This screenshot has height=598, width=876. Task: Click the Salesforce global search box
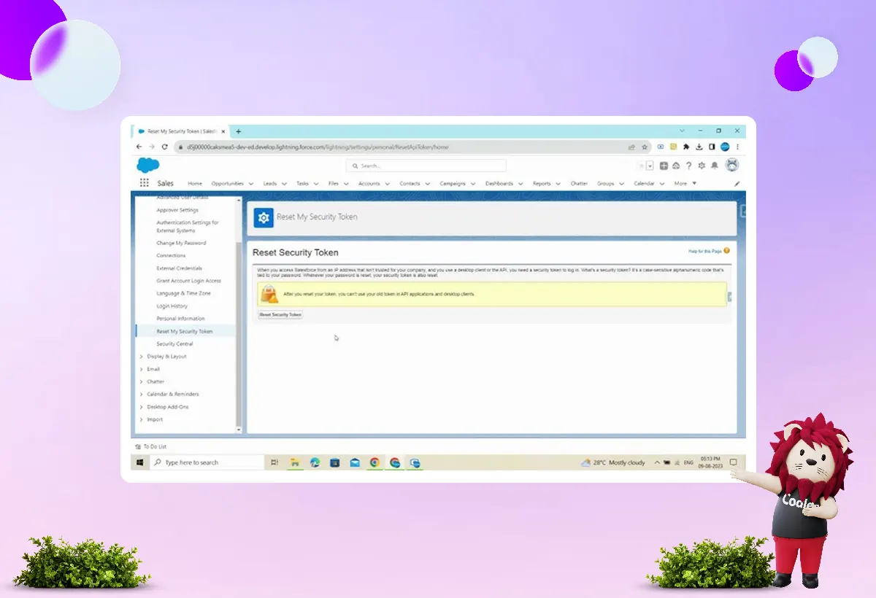pos(426,166)
